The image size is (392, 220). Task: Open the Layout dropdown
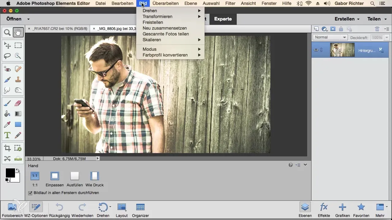coord(122,210)
